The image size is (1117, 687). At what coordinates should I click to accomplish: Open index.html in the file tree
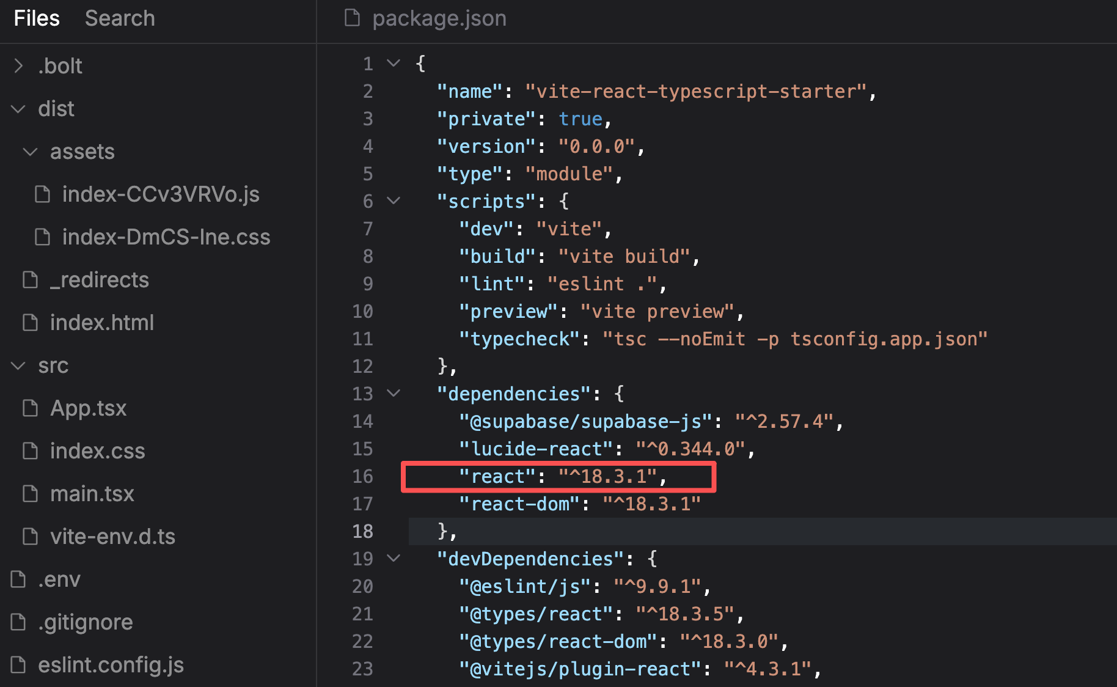(x=101, y=323)
